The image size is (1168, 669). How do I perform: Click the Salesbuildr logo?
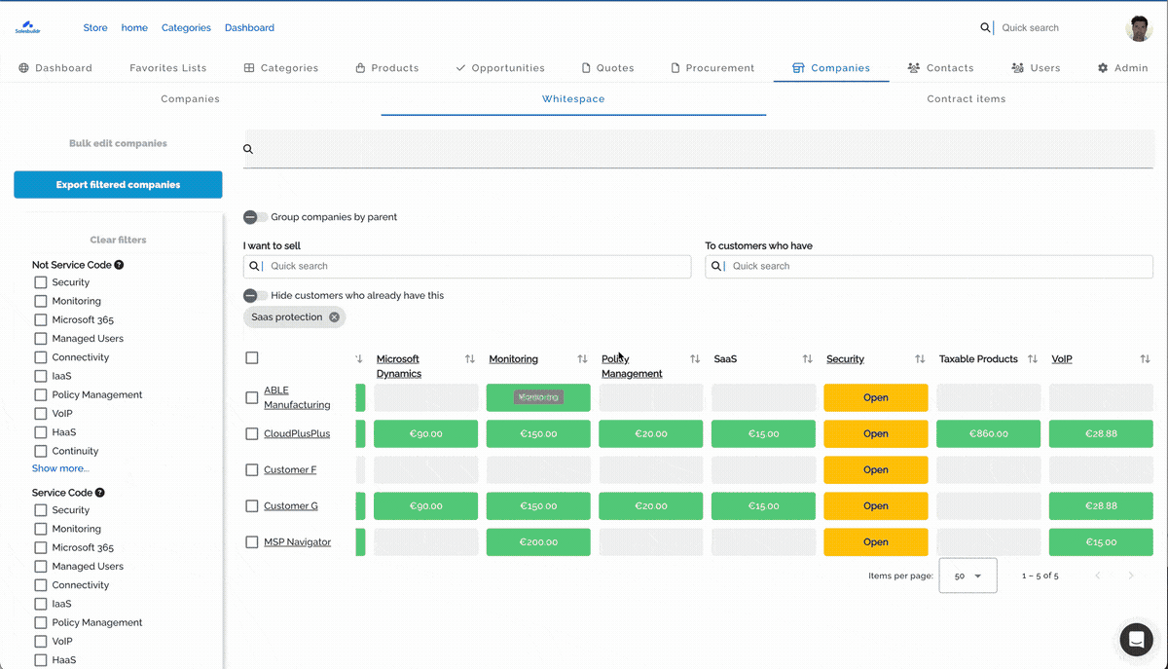pyautogui.click(x=27, y=27)
